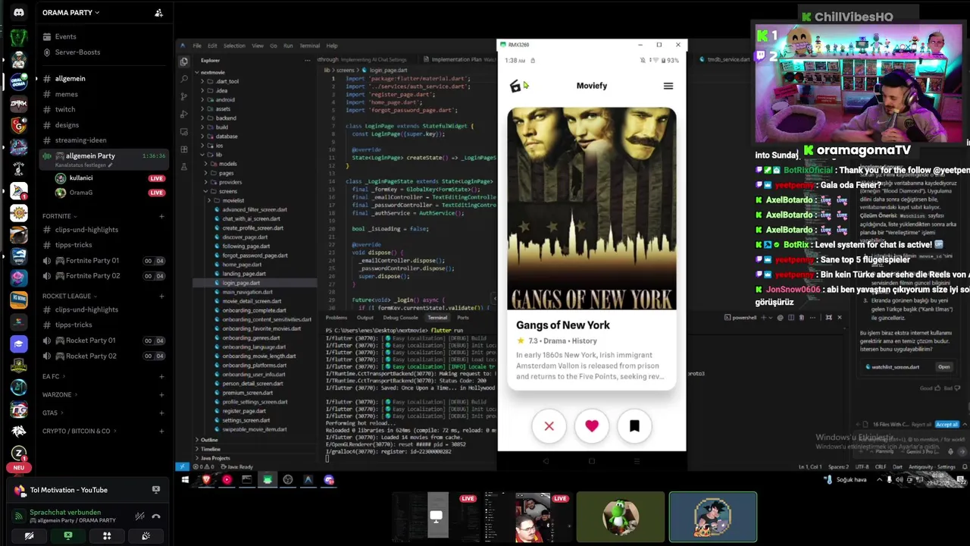Screen dimensions: 970x546
Task: Open the soundboard button in voice panel
Action: (x=145, y=536)
